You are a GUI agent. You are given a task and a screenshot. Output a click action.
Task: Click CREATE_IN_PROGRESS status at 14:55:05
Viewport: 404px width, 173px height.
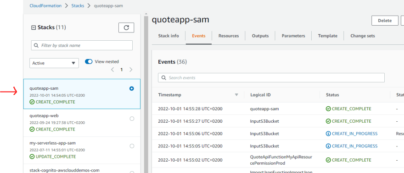point(352,146)
